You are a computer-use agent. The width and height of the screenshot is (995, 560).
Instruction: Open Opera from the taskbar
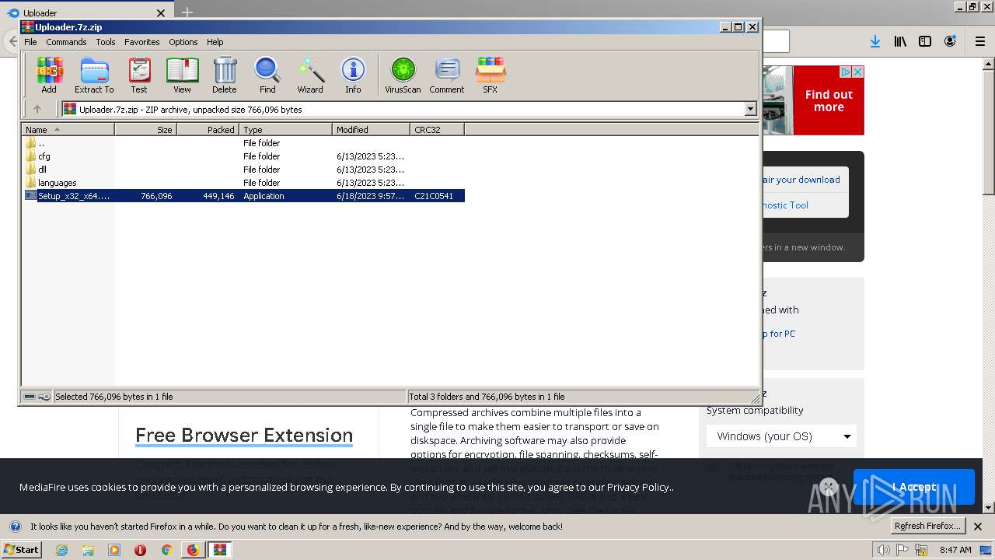(x=140, y=550)
